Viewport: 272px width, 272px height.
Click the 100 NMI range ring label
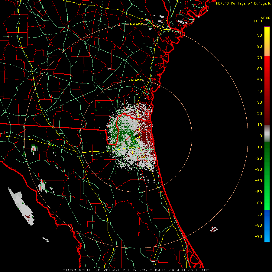[x=136, y=24]
